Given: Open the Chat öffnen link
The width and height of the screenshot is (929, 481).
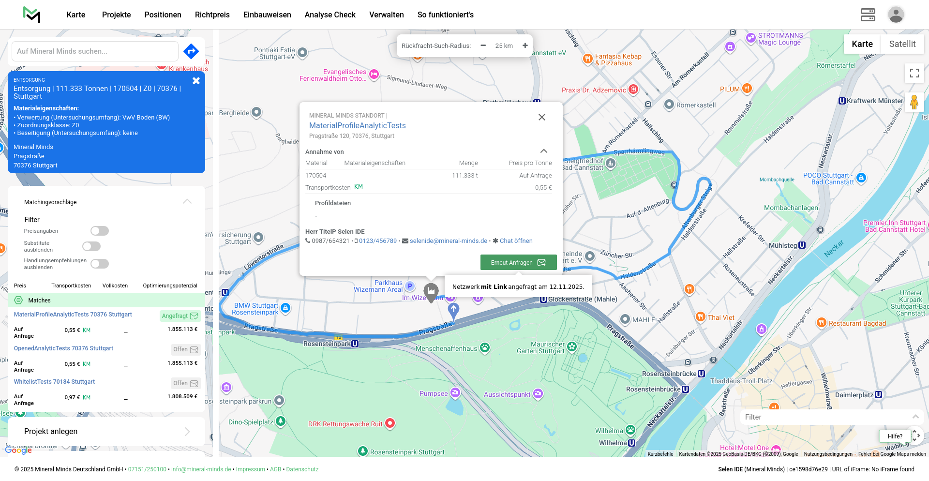Looking at the screenshot, I should pyautogui.click(x=516, y=241).
